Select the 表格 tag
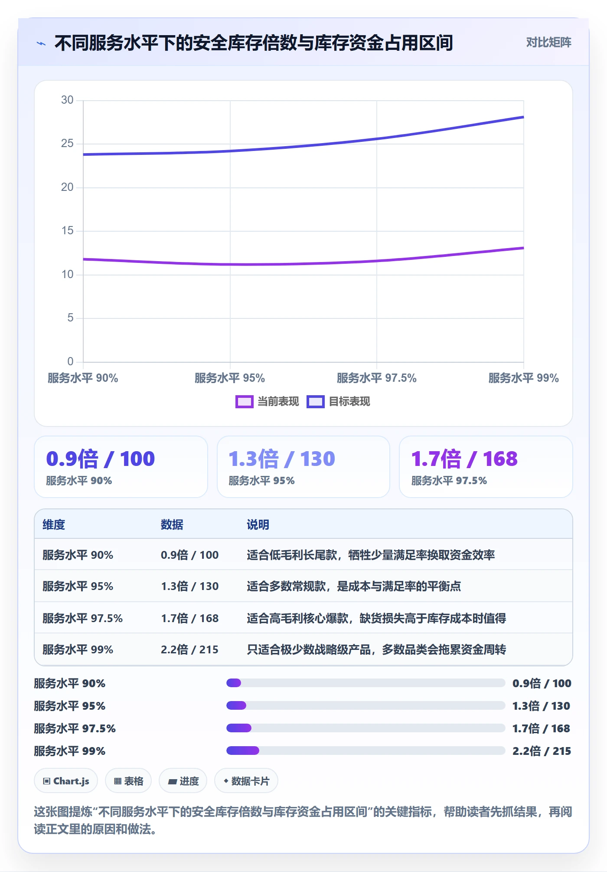This screenshot has width=607, height=872. [128, 781]
